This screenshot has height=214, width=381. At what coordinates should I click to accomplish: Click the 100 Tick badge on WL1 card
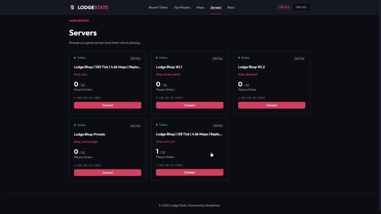218,59
